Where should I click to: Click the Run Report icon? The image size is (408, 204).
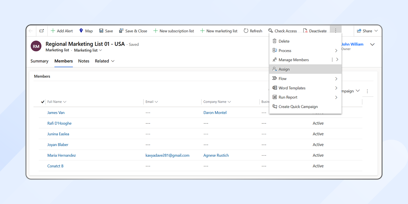click(275, 97)
